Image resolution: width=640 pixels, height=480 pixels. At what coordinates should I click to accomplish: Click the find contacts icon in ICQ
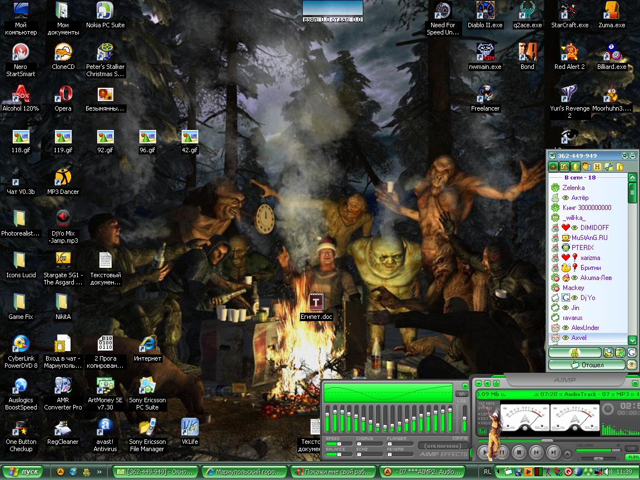coord(608,353)
